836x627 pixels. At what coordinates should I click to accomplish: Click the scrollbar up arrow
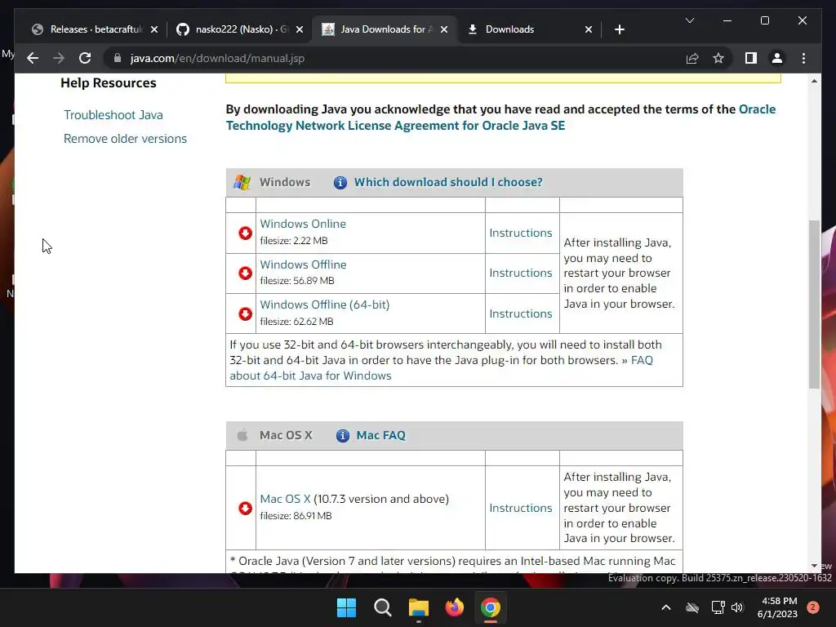tap(814, 81)
